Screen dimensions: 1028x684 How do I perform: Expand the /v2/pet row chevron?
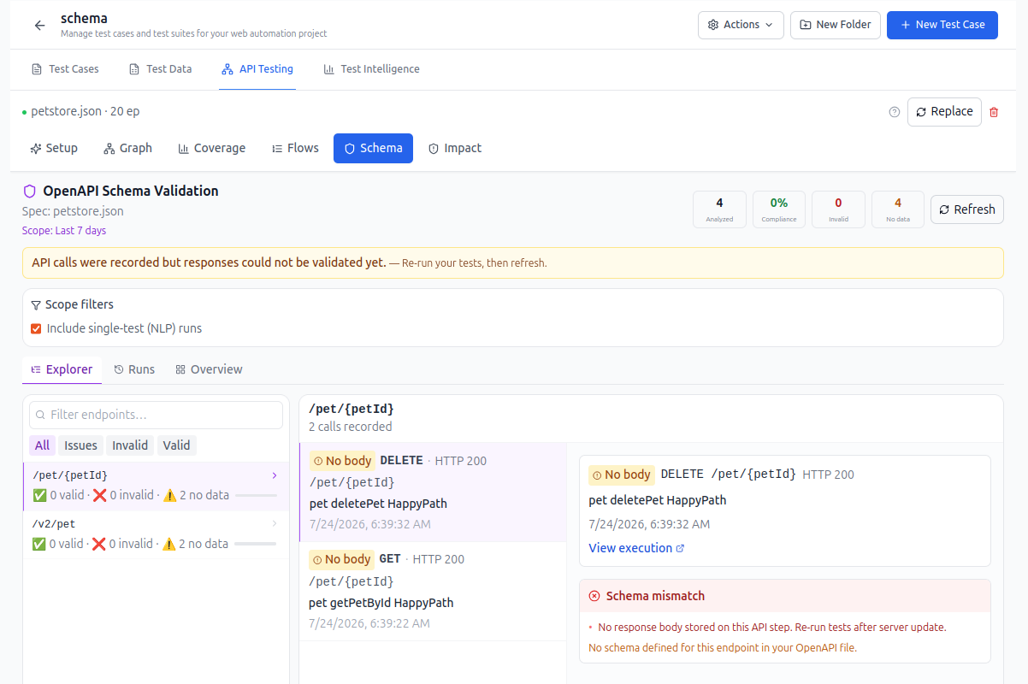[274, 523]
